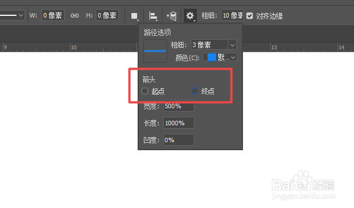Screen dimensions: 354x208
Task: Click the 宽度 500% field
Action: (x=178, y=105)
